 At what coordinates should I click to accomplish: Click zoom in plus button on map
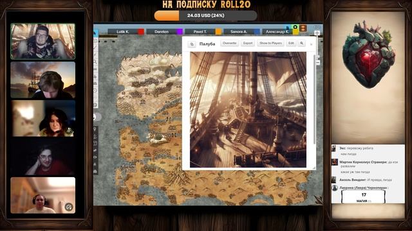tap(317, 33)
